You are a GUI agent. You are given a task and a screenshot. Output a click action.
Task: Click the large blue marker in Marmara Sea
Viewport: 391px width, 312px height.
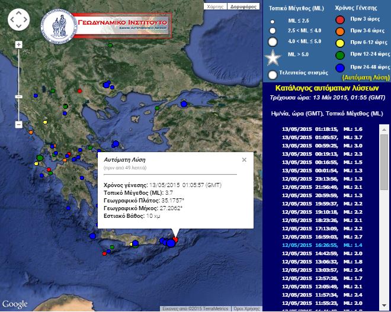[184, 104]
